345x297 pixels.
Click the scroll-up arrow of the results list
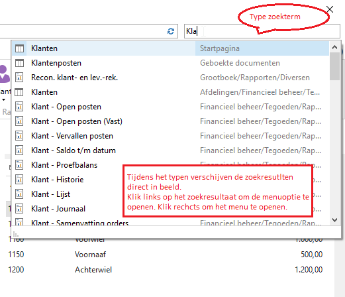tap(334, 47)
